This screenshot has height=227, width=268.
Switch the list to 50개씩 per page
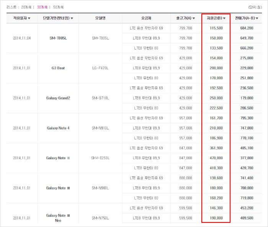tap(58, 7)
